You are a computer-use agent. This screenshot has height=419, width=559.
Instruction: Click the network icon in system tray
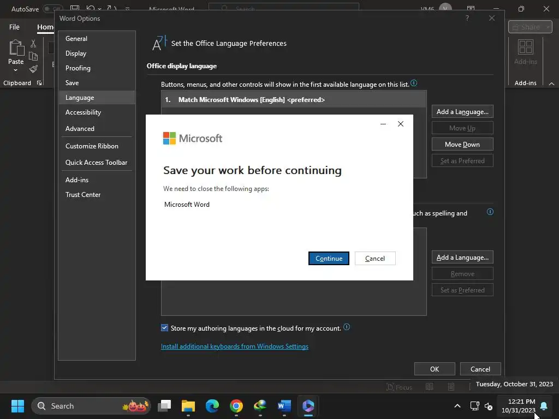(474, 406)
